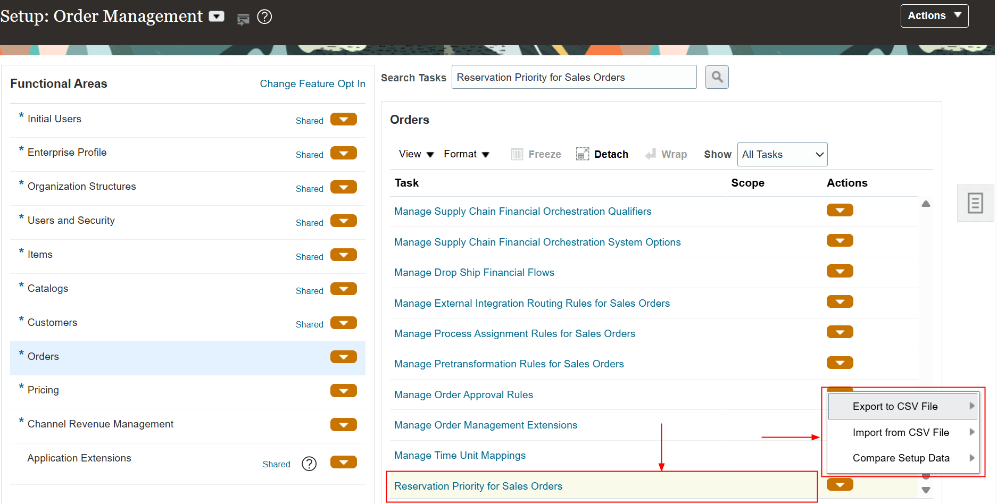Expand the View menu in the Orders table

tap(416, 154)
